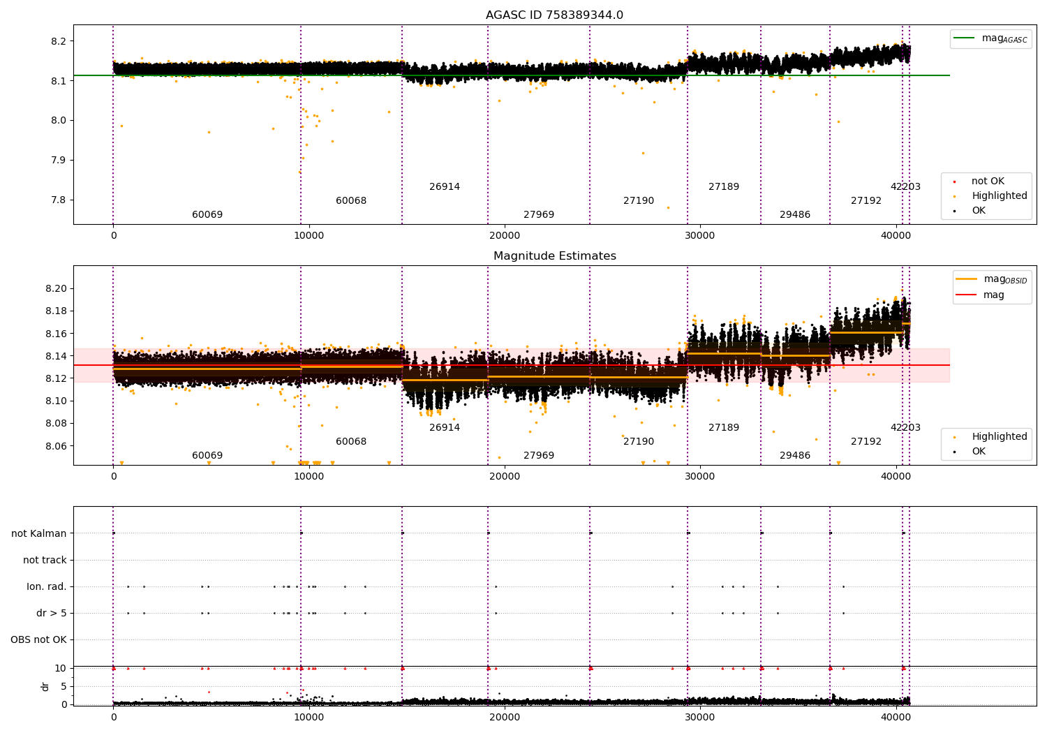Click obsid label 42203 in top plot
Viewport: 1047px width, 733px height.
(905, 187)
